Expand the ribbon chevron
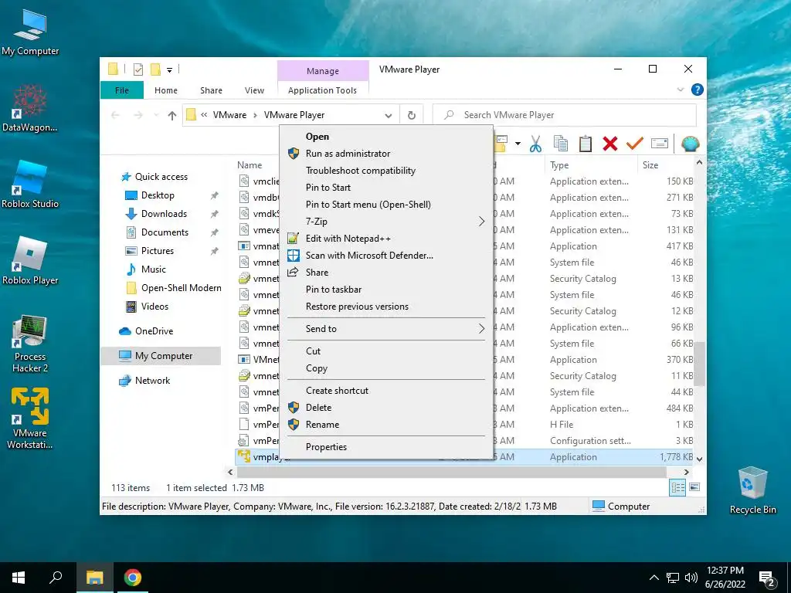This screenshot has height=593, width=791. click(x=680, y=90)
